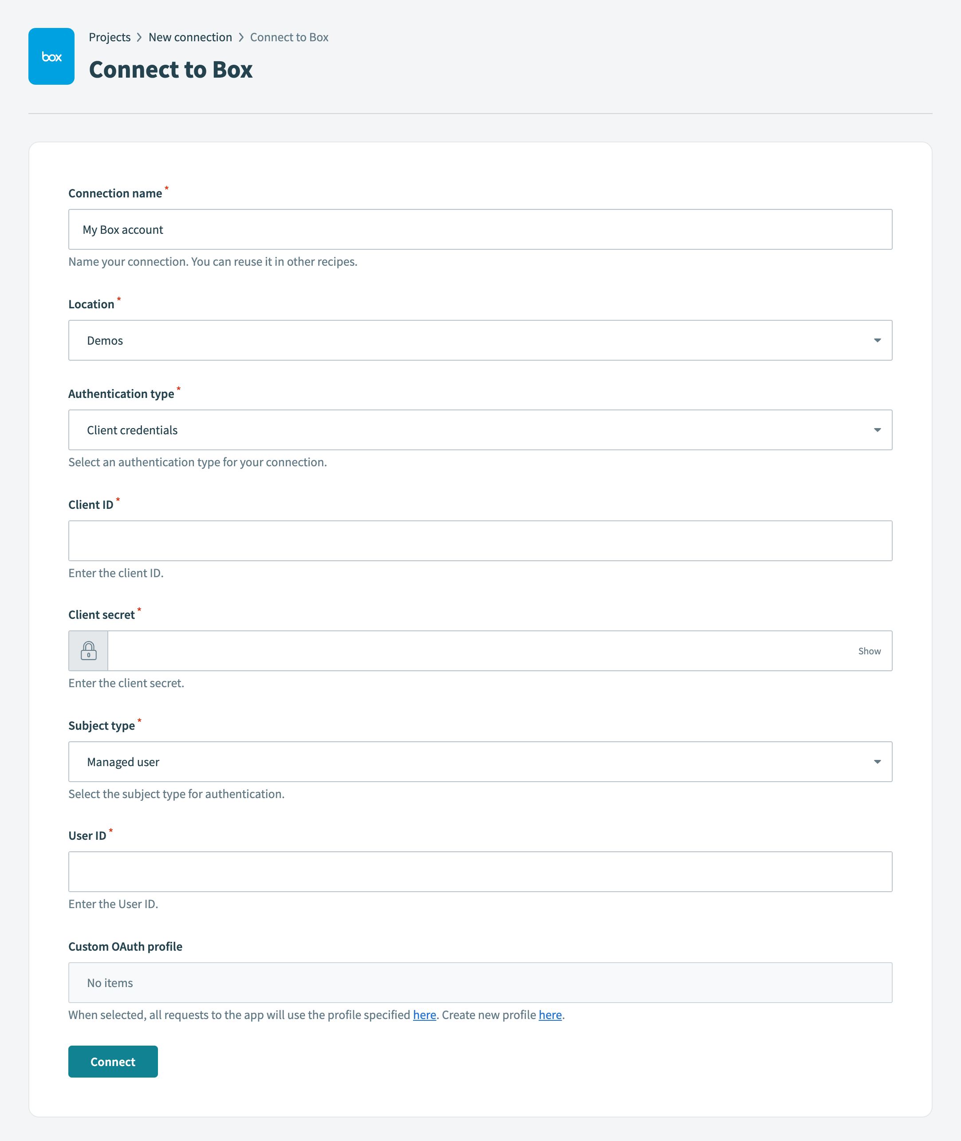961x1141 pixels.
Task: Click the Box logo icon
Action: click(x=51, y=56)
